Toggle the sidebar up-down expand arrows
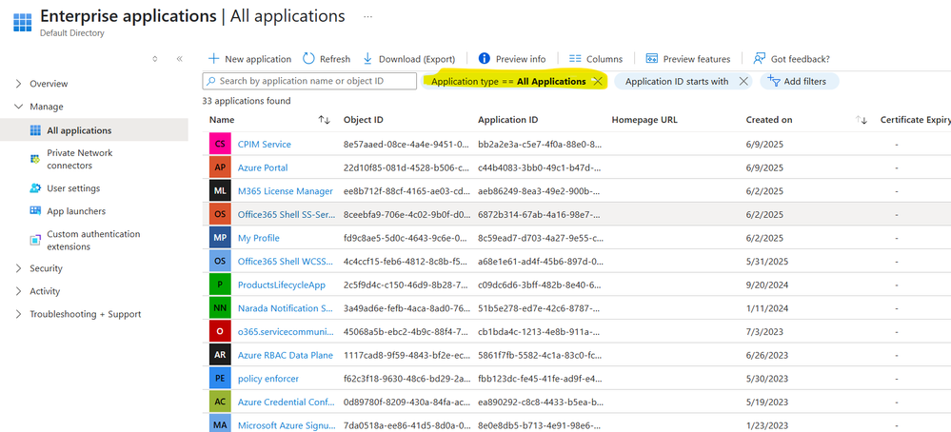The height and width of the screenshot is (432, 951). (x=154, y=59)
